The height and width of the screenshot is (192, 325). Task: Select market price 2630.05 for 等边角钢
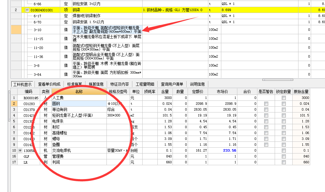pos(223,109)
